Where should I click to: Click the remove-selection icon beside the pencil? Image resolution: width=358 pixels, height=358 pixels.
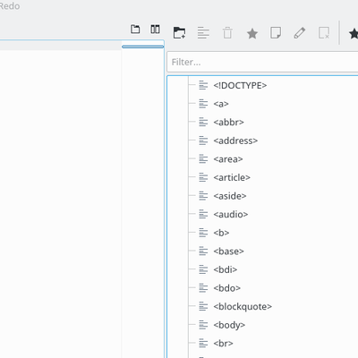click(324, 33)
